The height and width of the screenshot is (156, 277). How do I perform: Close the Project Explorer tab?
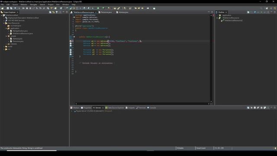click(17, 12)
